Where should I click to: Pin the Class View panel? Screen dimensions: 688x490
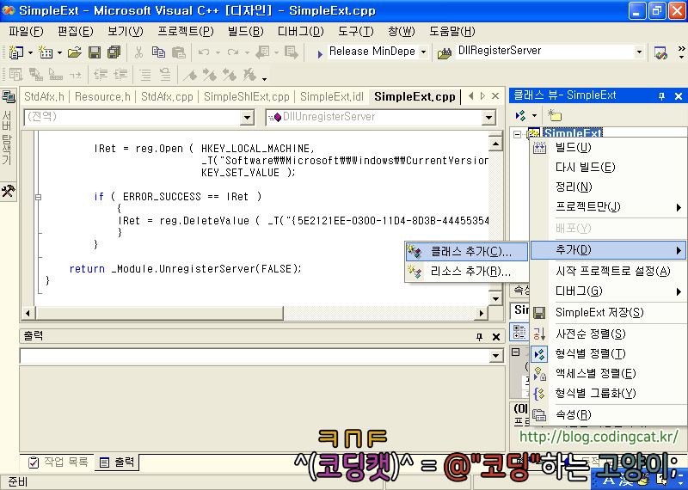[662, 96]
